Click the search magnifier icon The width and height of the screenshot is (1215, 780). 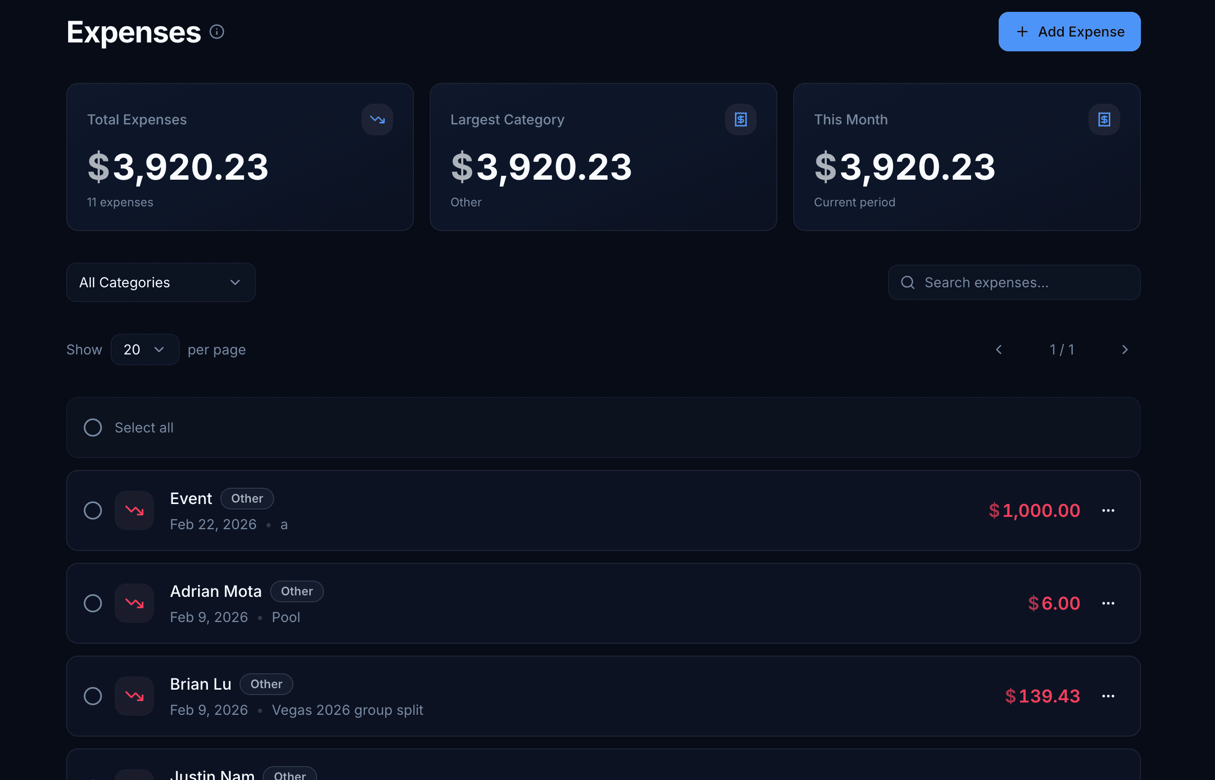coord(907,282)
